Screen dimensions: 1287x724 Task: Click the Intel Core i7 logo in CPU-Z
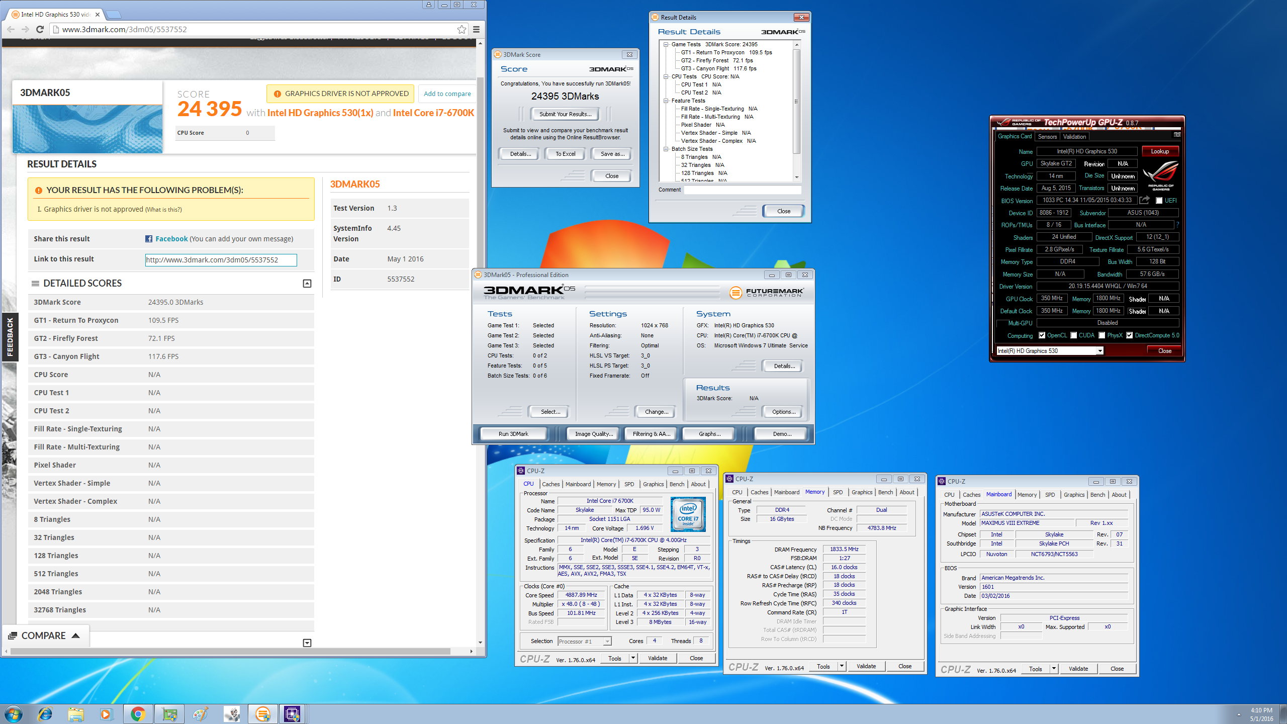click(x=688, y=514)
